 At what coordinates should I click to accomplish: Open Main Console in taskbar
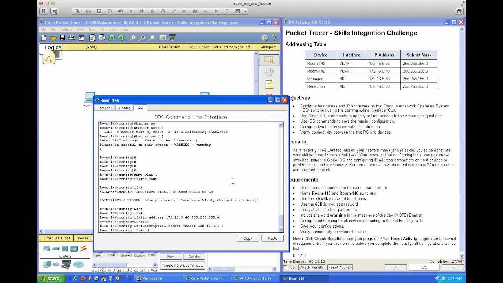pyautogui.click(x=158, y=279)
